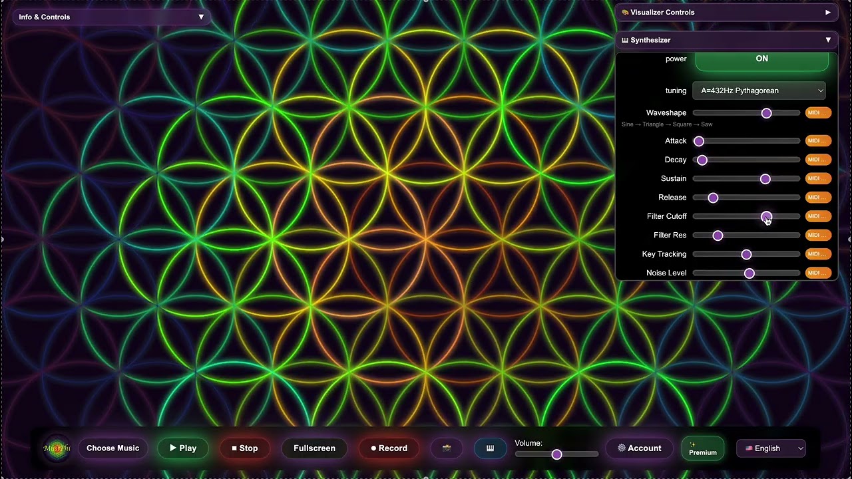Expand the Visualizer Controls panel

726,12
